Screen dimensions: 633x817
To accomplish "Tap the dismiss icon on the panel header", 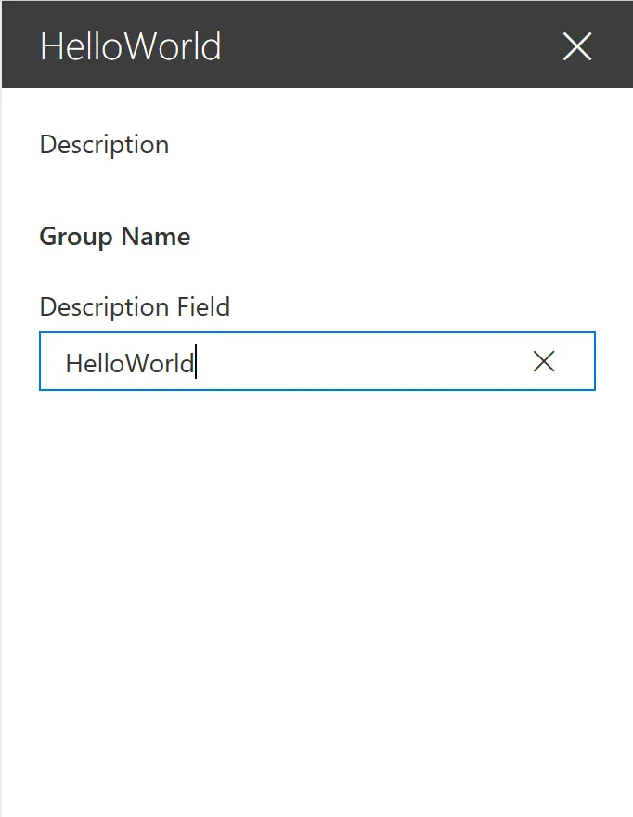I will click(575, 46).
